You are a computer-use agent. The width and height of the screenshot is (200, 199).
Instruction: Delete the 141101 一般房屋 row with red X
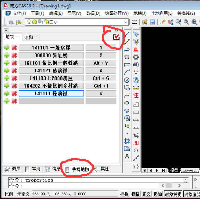tap(14, 48)
